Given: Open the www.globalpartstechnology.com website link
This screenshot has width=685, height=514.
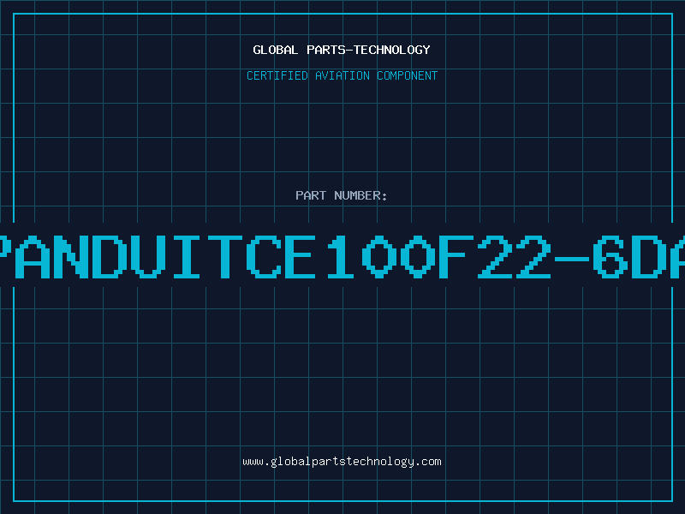Looking at the screenshot, I should 342,462.
